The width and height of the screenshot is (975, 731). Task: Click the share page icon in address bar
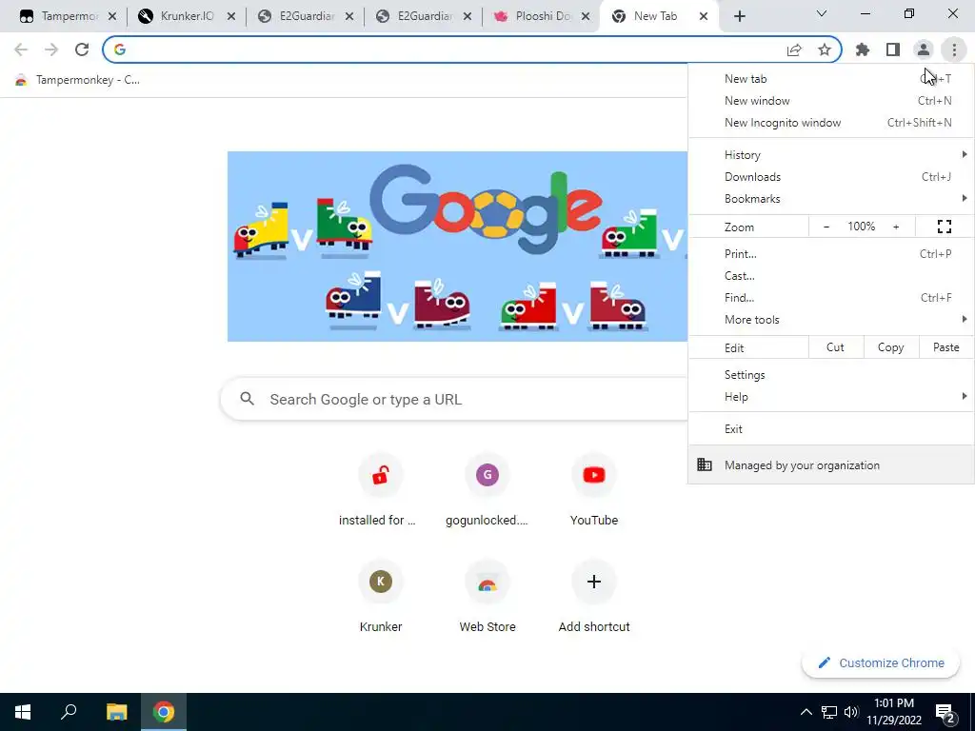(x=794, y=49)
